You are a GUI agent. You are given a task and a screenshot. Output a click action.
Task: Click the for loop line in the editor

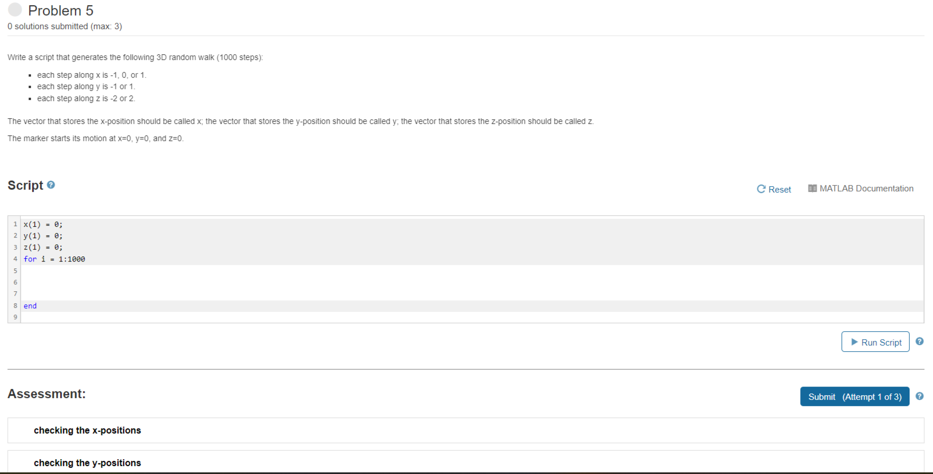click(x=54, y=259)
